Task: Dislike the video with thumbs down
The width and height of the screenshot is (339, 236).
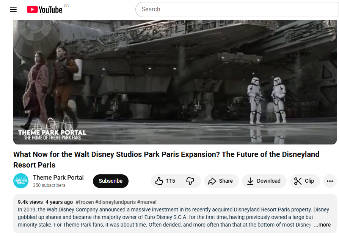Action: coord(190,181)
